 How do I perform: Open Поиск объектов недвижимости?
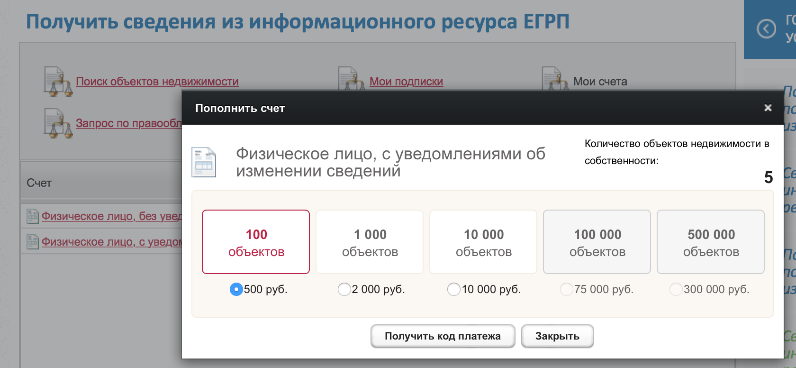(x=157, y=81)
